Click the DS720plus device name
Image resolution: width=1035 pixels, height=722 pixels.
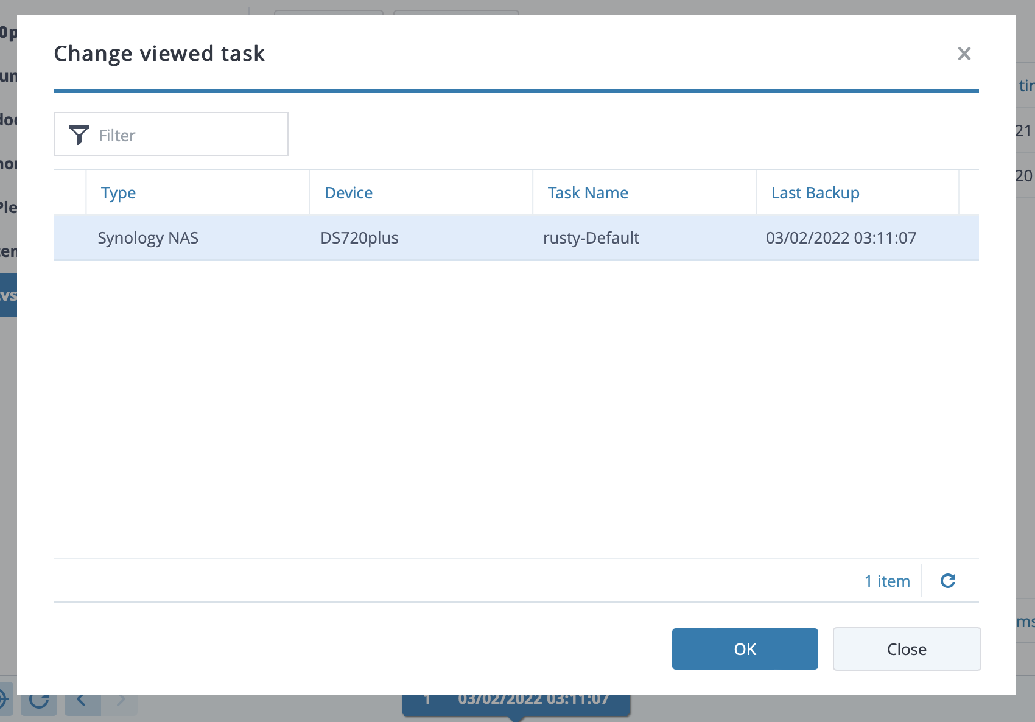click(x=359, y=237)
